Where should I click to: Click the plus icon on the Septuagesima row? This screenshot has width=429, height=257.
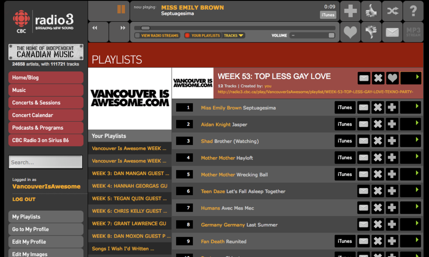[x=392, y=107]
